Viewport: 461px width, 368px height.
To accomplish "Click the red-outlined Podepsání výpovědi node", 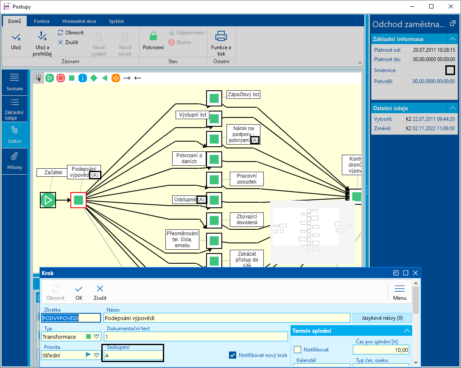I will 78,200.
